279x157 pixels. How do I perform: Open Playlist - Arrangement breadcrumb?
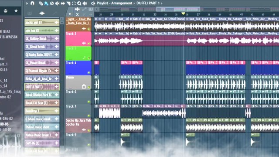114,3
